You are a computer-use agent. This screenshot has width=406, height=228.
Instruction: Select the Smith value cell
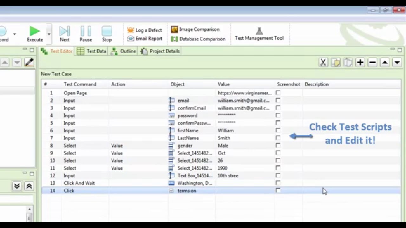click(x=224, y=138)
